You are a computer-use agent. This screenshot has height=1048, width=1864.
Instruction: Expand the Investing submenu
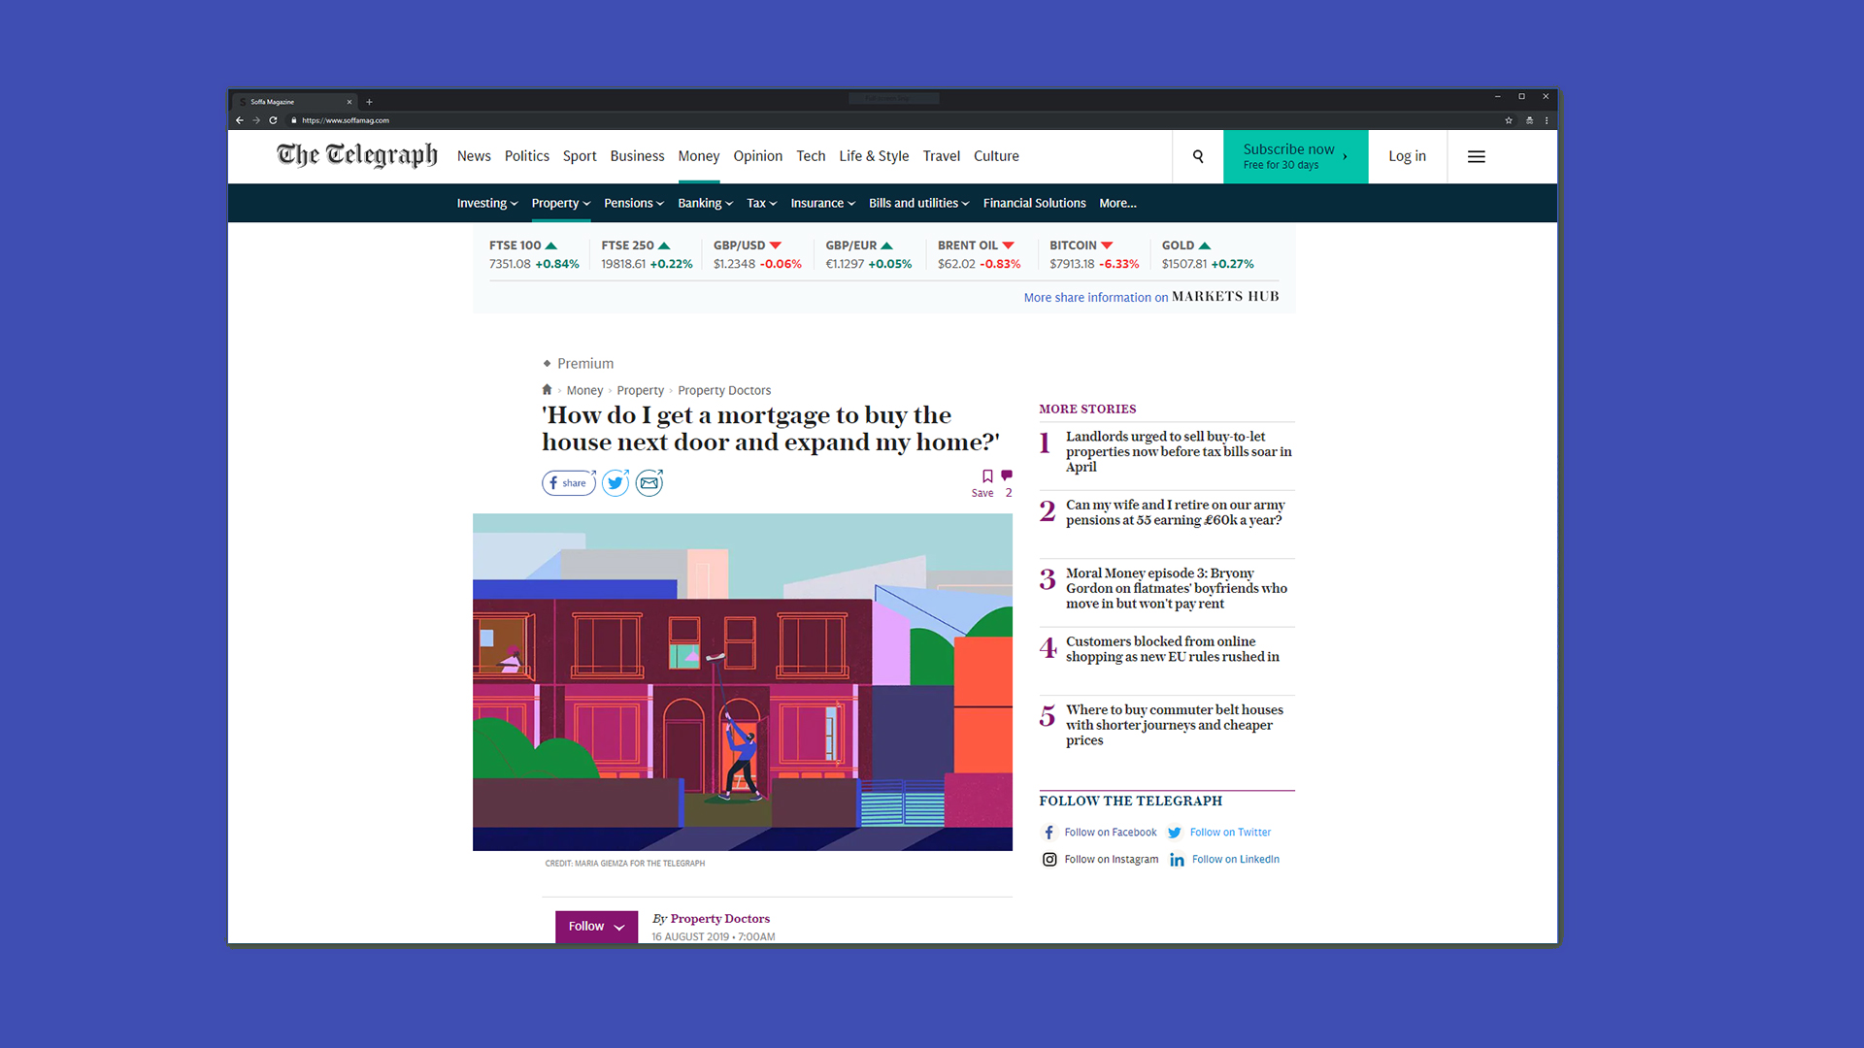pyautogui.click(x=487, y=203)
